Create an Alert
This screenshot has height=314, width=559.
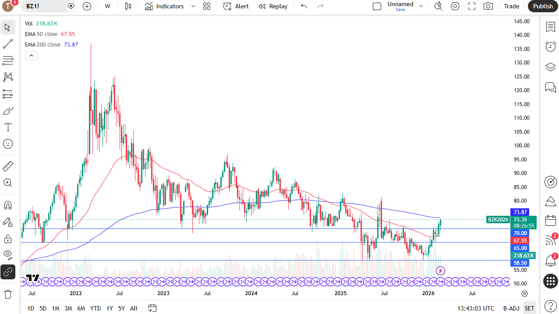[236, 6]
